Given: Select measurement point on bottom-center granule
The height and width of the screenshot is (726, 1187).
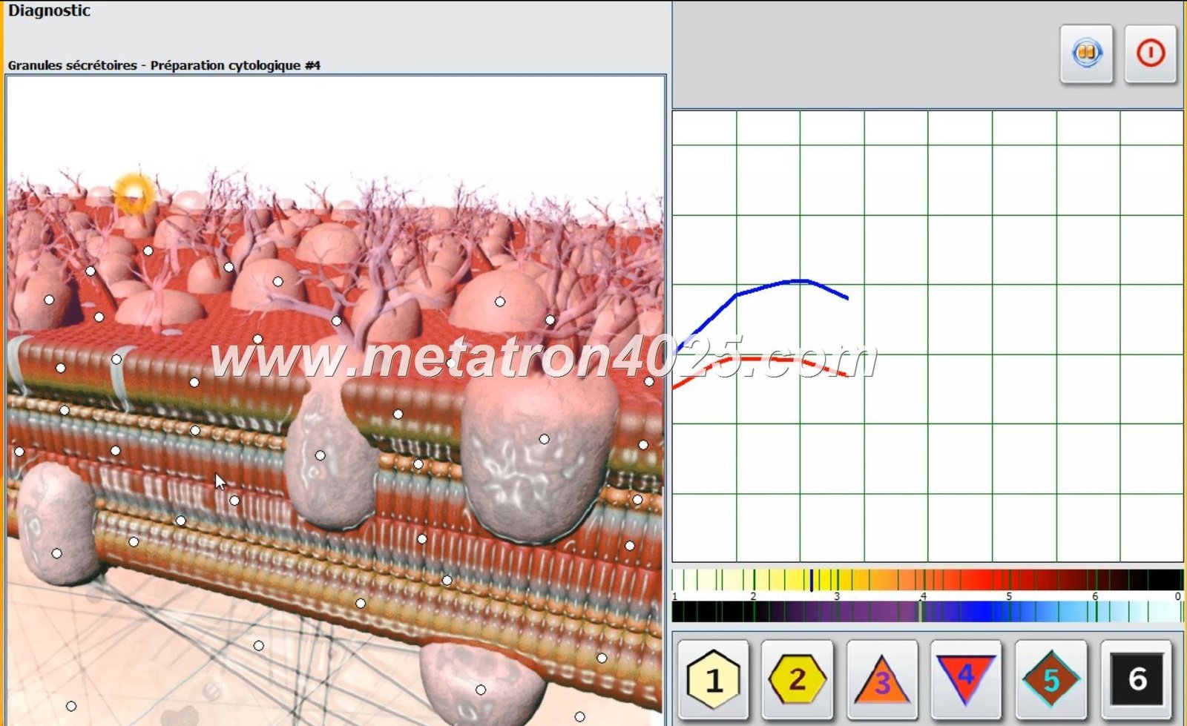Looking at the screenshot, I should tap(481, 690).
